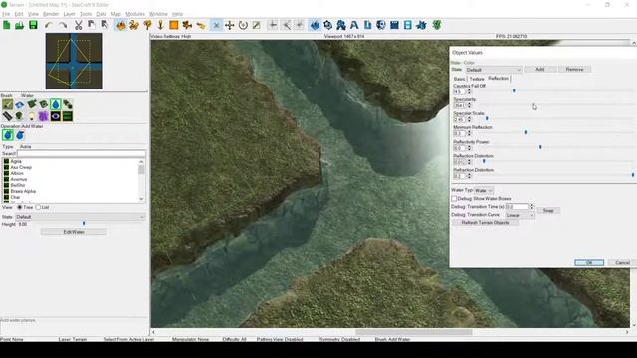Screen dimensions: 637x358
Task: Click the Search field in water panel
Action: coord(81,154)
